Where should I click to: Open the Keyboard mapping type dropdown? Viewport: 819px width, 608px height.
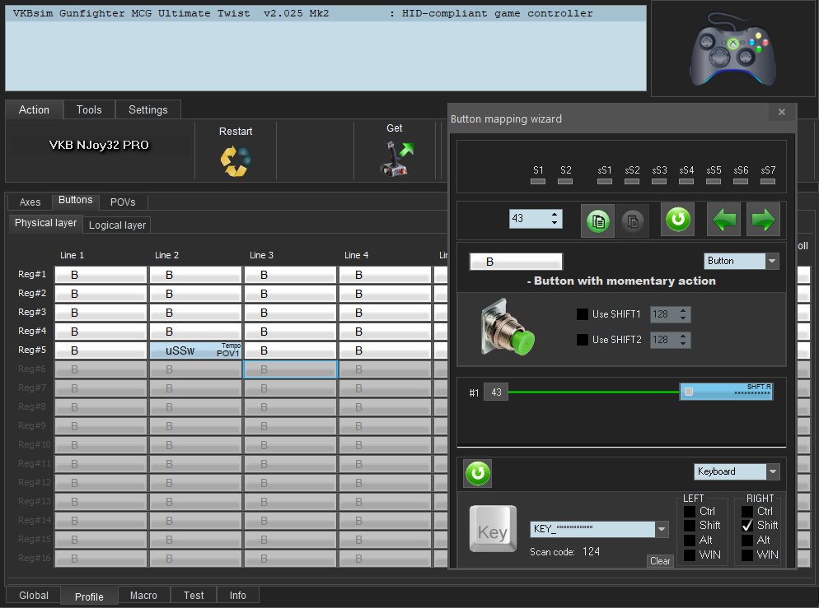click(772, 471)
